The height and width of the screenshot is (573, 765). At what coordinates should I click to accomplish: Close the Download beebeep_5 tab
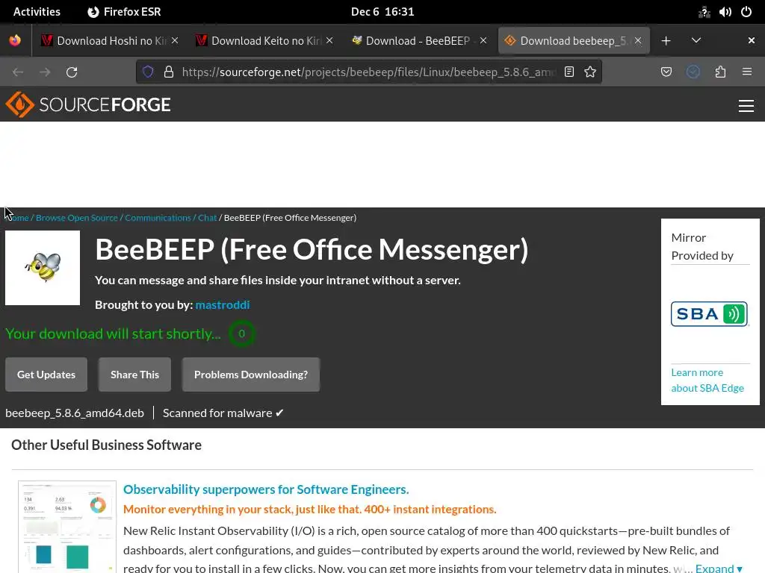click(638, 40)
